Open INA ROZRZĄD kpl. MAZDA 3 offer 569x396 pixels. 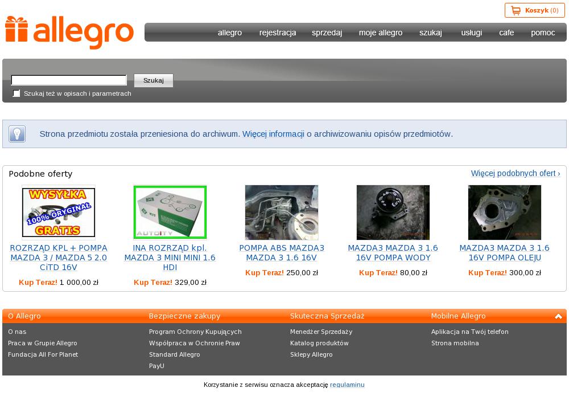[170, 258]
